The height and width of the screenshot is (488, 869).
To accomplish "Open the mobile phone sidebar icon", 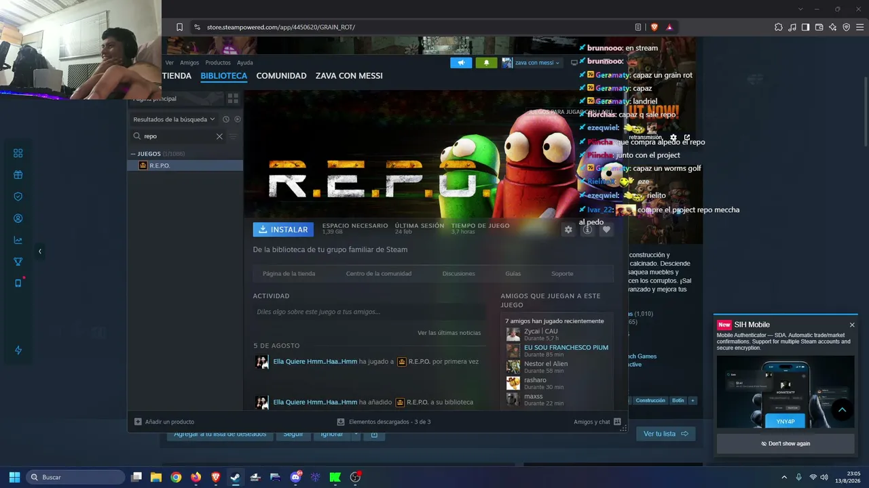I will [x=18, y=283].
